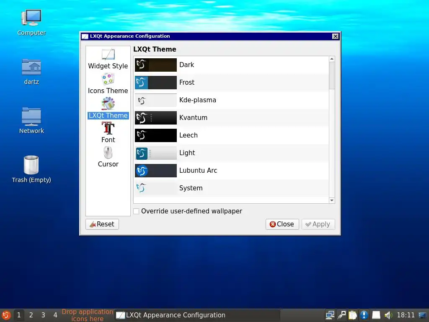
Task: Choose the Light theme preview thumbnail
Action: click(156, 153)
